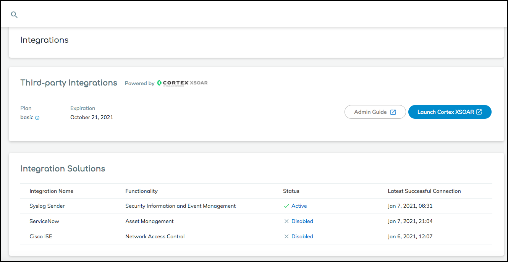The width and height of the screenshot is (508, 262).
Task: Click the X icon in ServiceNow status
Action: [286, 221]
